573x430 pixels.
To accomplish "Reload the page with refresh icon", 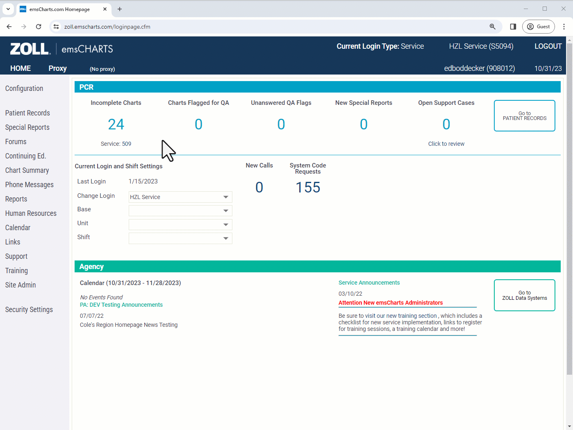I will tap(39, 27).
